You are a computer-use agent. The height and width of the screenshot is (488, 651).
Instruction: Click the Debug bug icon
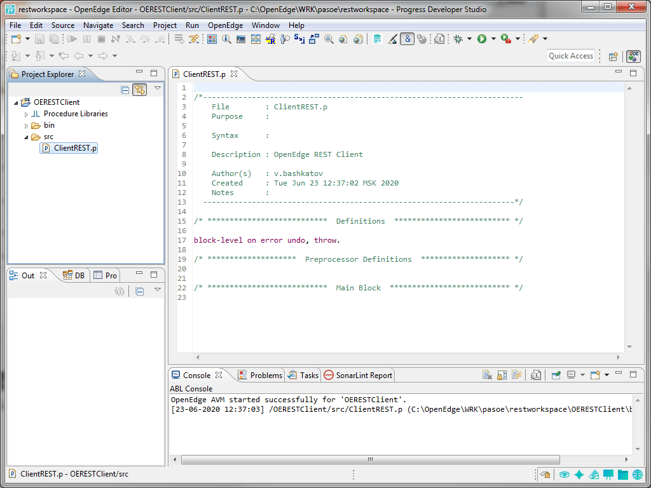pyautogui.click(x=458, y=39)
